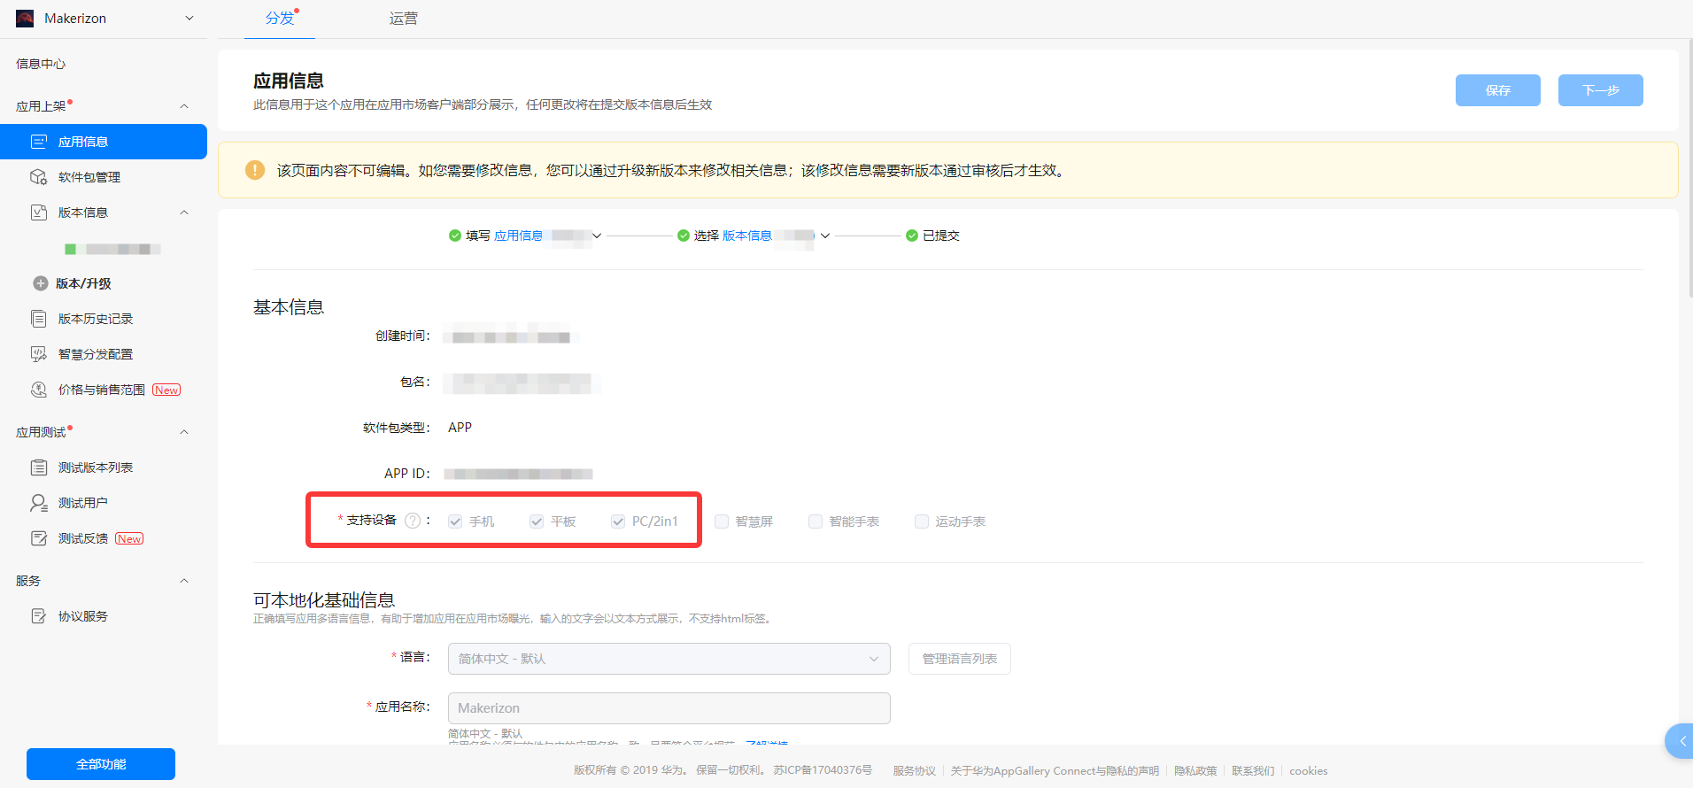This screenshot has height=788, width=1693.
Task: Switch to the 运营 tab
Action: pyautogui.click(x=404, y=19)
